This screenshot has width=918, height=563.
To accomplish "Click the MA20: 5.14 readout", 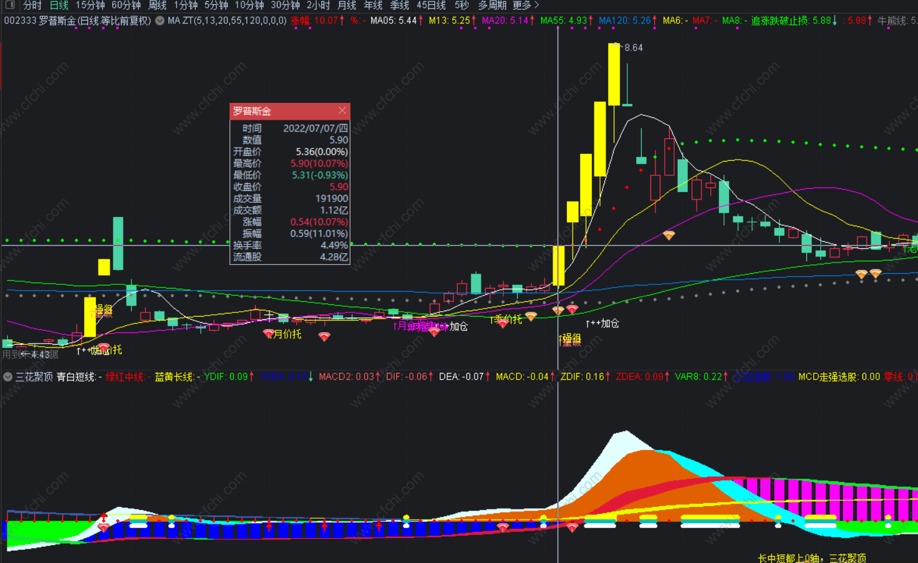I will click(508, 21).
